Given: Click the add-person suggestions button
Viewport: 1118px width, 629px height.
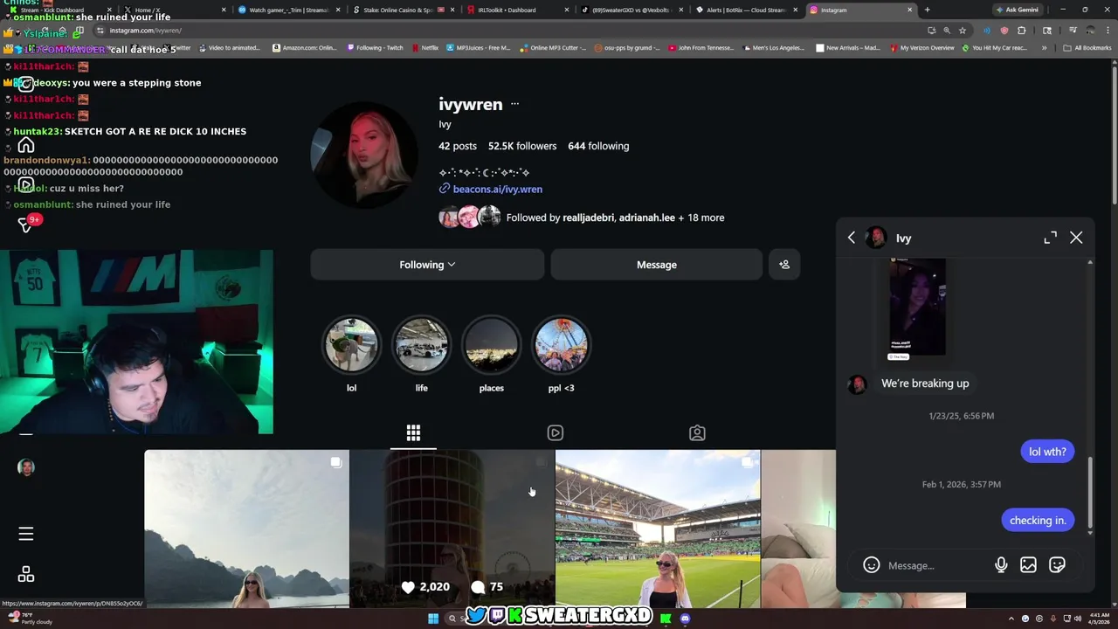Looking at the screenshot, I should [x=784, y=265].
